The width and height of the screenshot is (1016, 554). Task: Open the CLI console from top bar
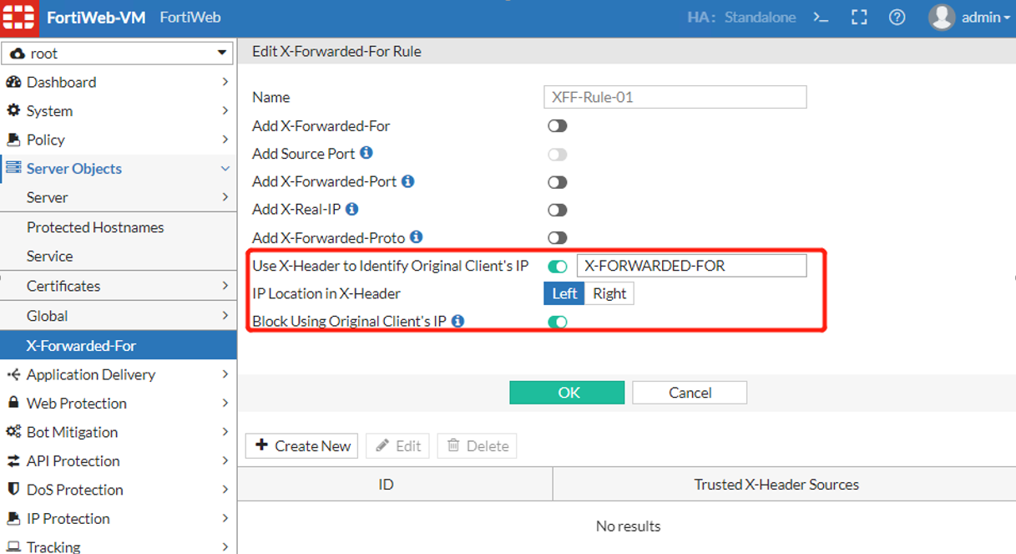pyautogui.click(x=819, y=17)
